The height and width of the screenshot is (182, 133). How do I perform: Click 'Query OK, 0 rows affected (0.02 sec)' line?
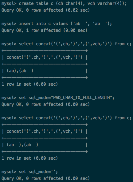click(45, 10)
